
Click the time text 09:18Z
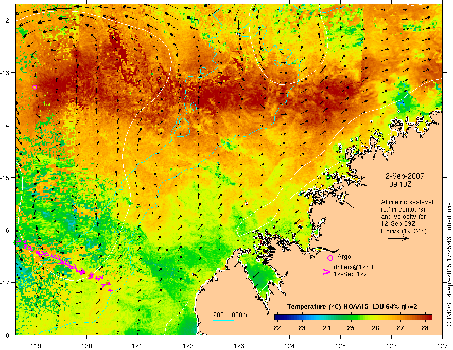pyautogui.click(x=400, y=184)
